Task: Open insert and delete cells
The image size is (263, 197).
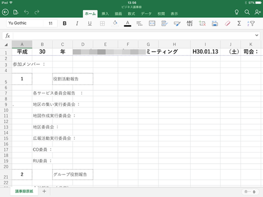Action: coord(202,24)
